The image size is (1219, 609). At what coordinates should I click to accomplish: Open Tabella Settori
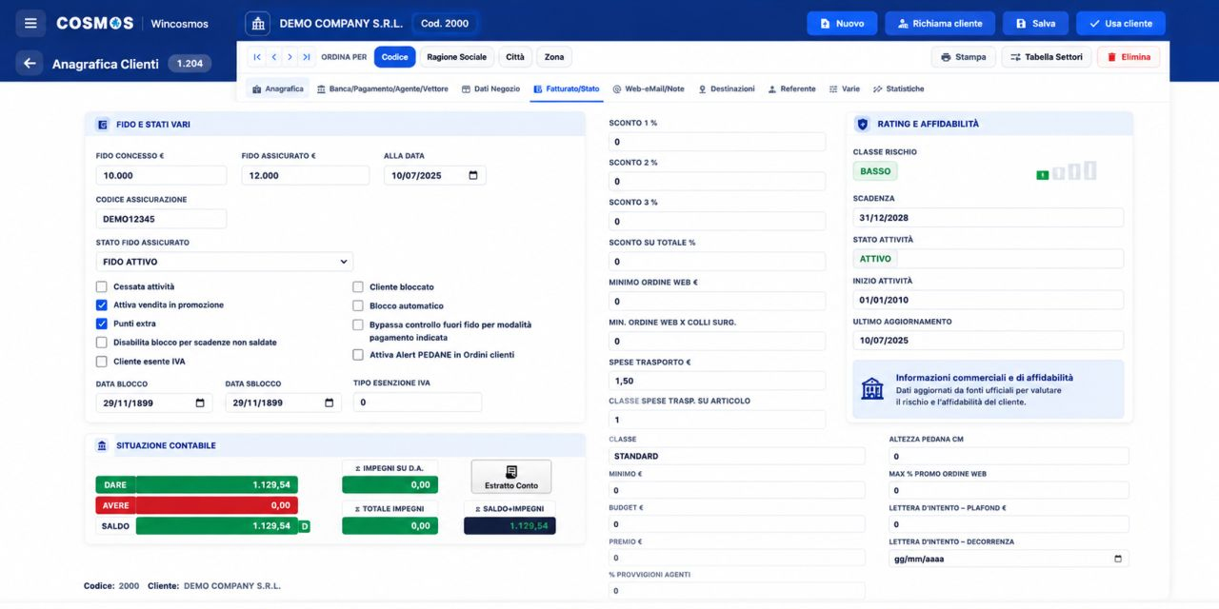[x=1046, y=57]
